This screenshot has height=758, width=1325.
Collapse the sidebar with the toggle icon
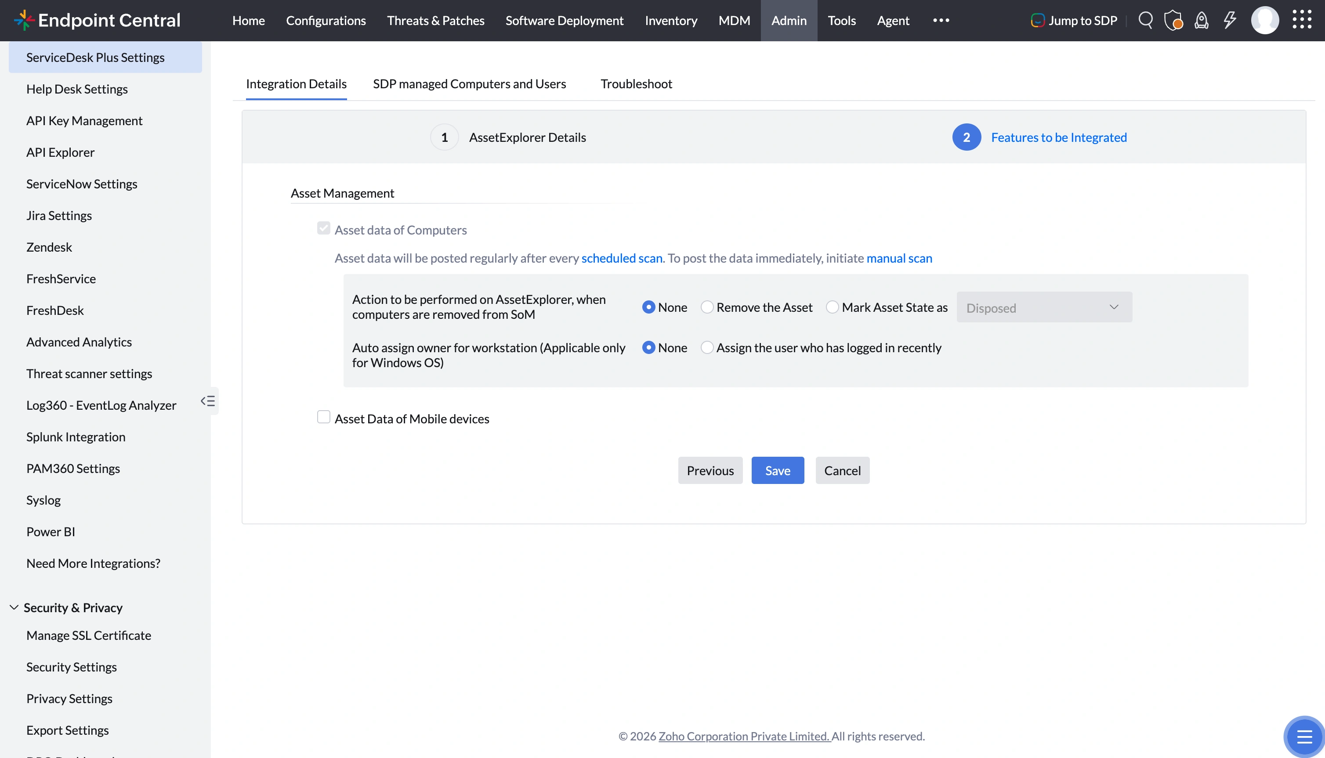208,401
